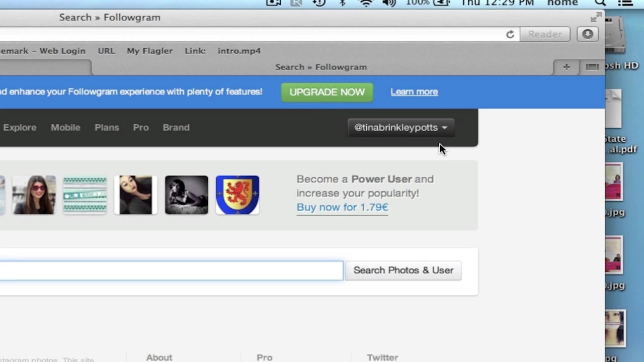The image size is (644, 362).
Task: Expand the @tinabrinkleypotts account dropdown
Action: coord(401,127)
